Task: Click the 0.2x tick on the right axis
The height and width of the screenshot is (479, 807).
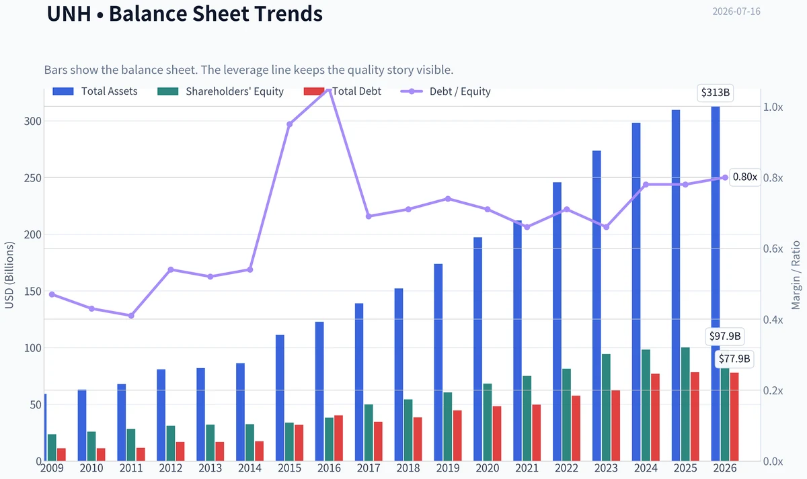Action: coord(773,390)
